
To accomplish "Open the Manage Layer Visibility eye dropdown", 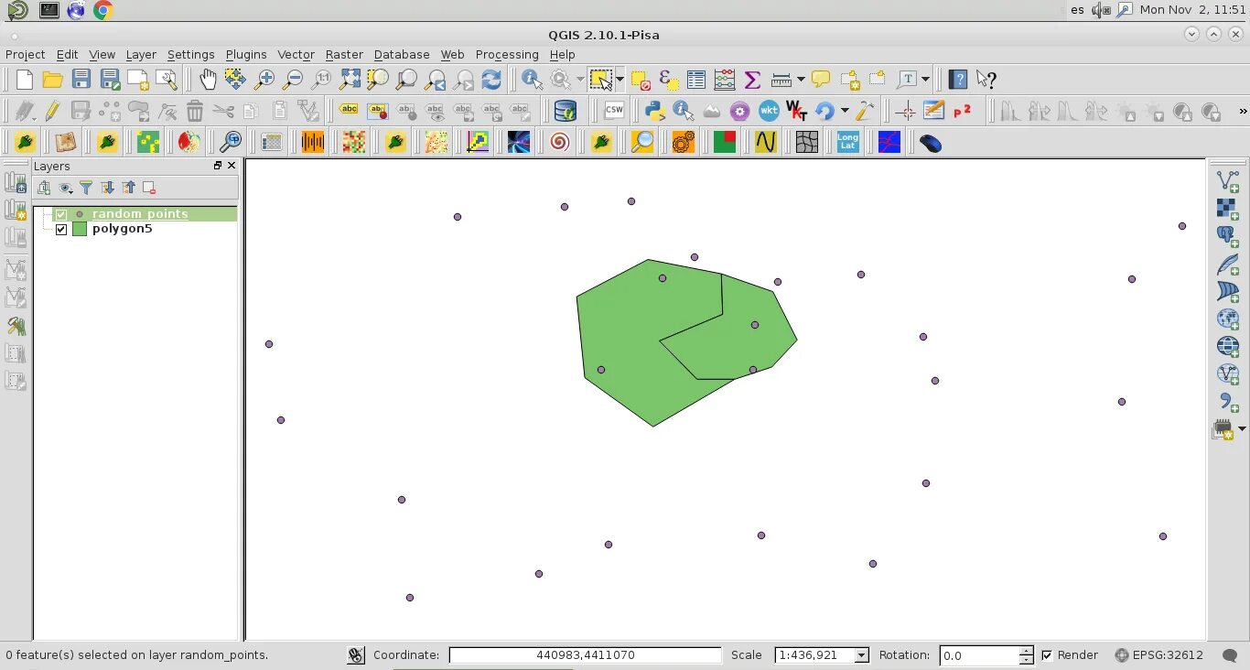I will pos(66,188).
